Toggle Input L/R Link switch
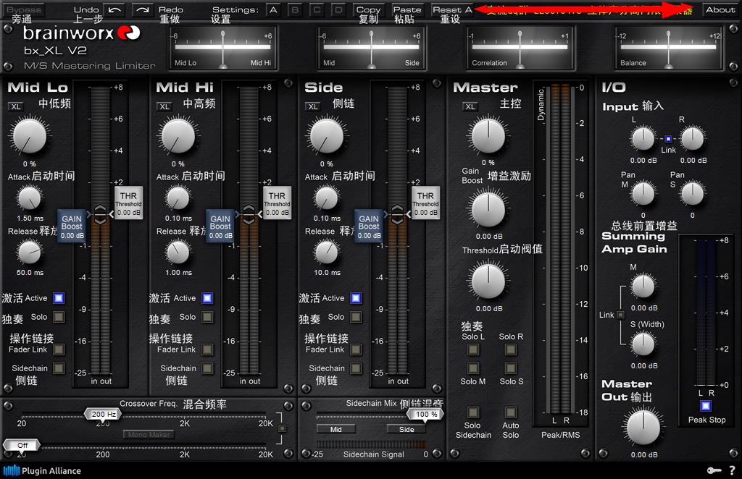The height and width of the screenshot is (479, 742). (668, 139)
